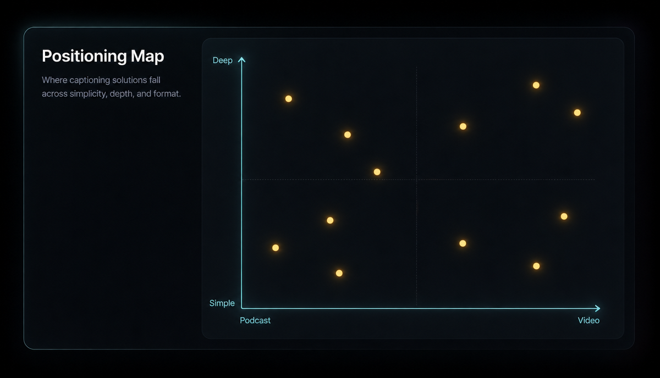Pick the middle dot in the Deep-Podcast quadrant
Image resolution: width=660 pixels, height=378 pixels.
pos(347,135)
